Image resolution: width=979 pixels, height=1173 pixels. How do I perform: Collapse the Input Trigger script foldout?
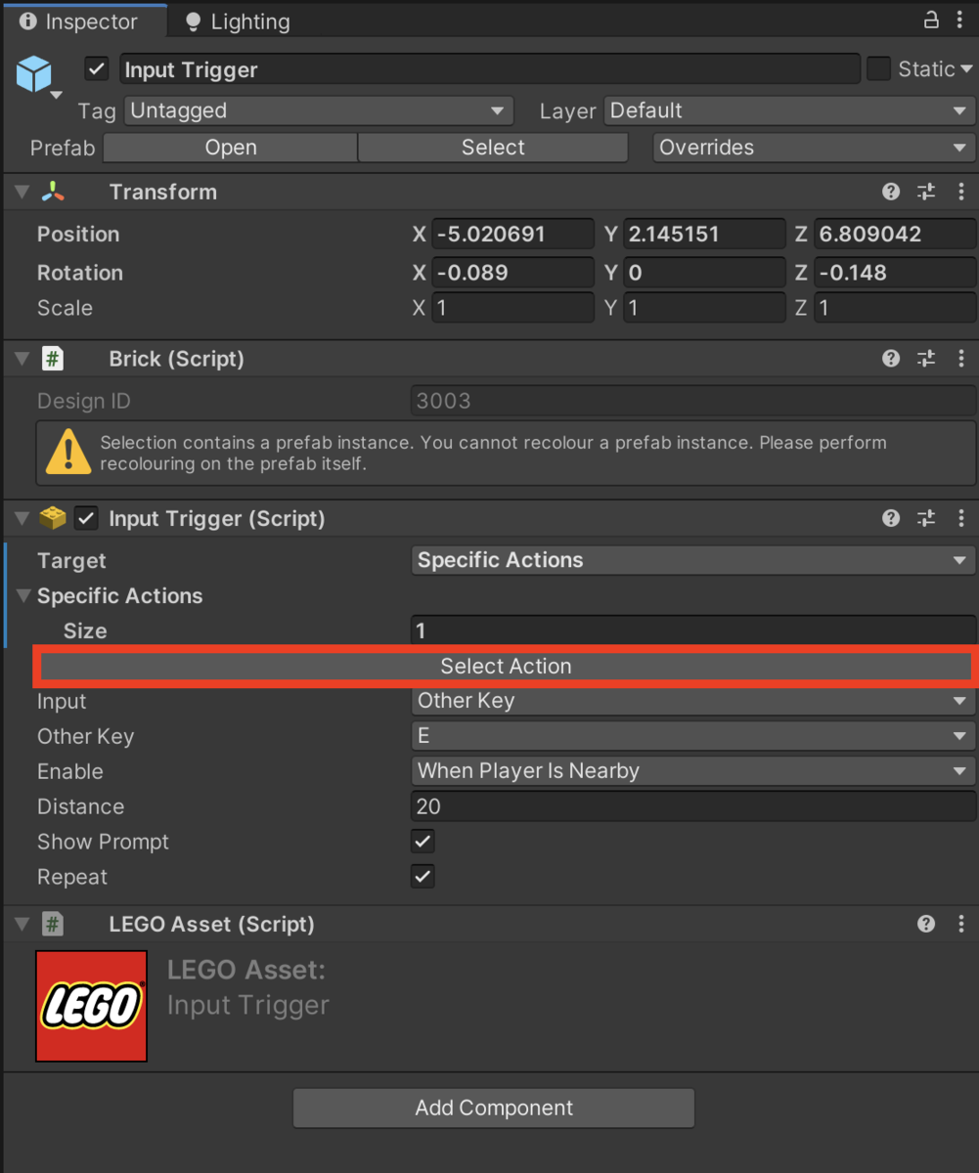pyautogui.click(x=22, y=518)
